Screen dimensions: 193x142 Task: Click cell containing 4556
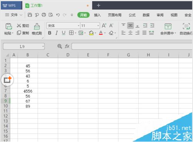28,91
